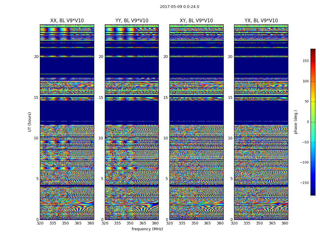
Task: Click the frequency (MHz) axis label
Action: [147, 229]
